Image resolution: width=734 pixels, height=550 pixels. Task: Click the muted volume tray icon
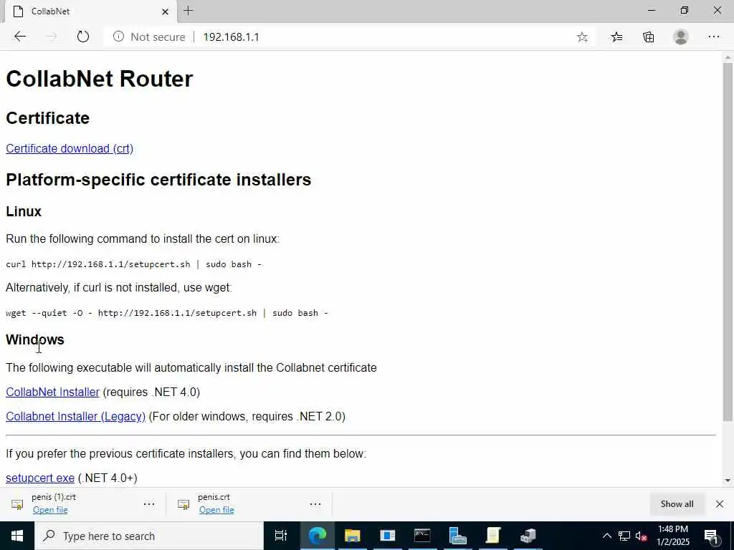click(642, 536)
